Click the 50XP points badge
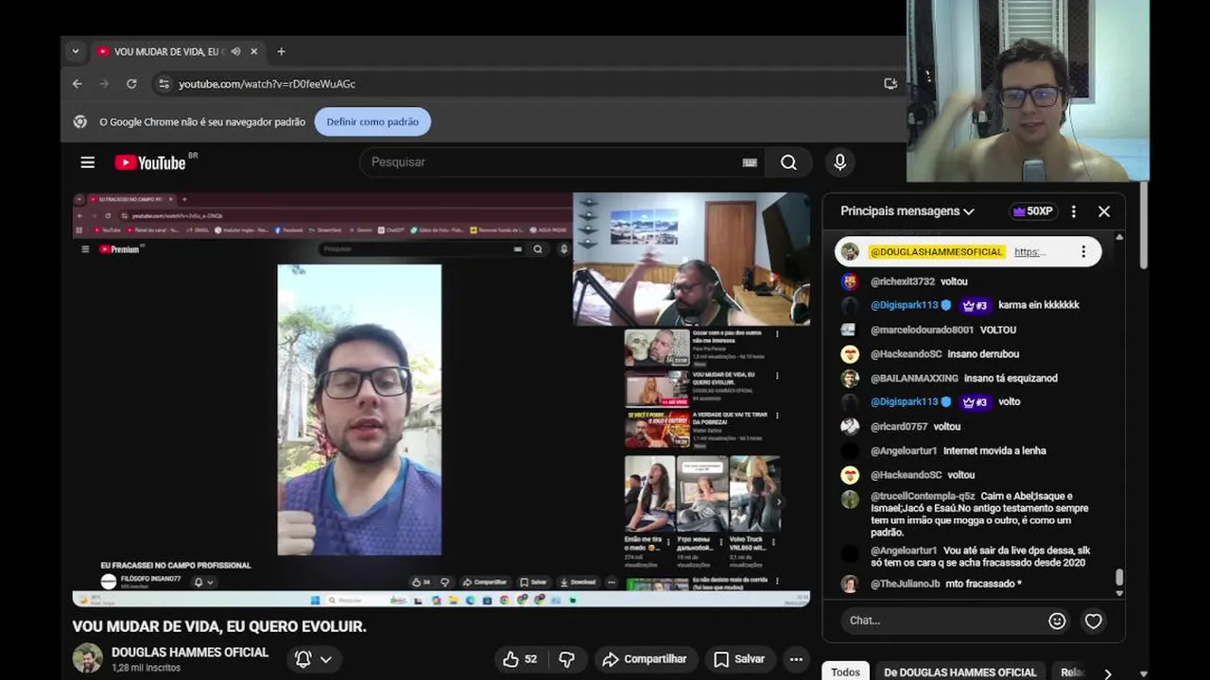Screen dimensions: 1210x680 [x=1032, y=212]
